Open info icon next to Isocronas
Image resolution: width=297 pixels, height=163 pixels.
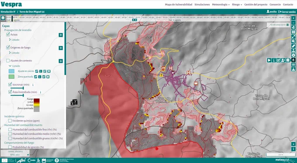click(x=33, y=85)
